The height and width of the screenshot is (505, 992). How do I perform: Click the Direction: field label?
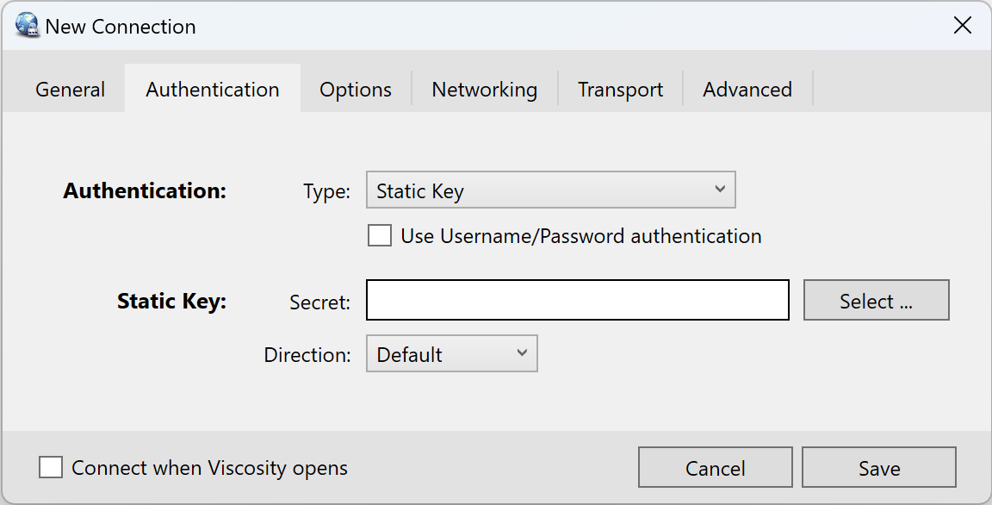point(307,355)
